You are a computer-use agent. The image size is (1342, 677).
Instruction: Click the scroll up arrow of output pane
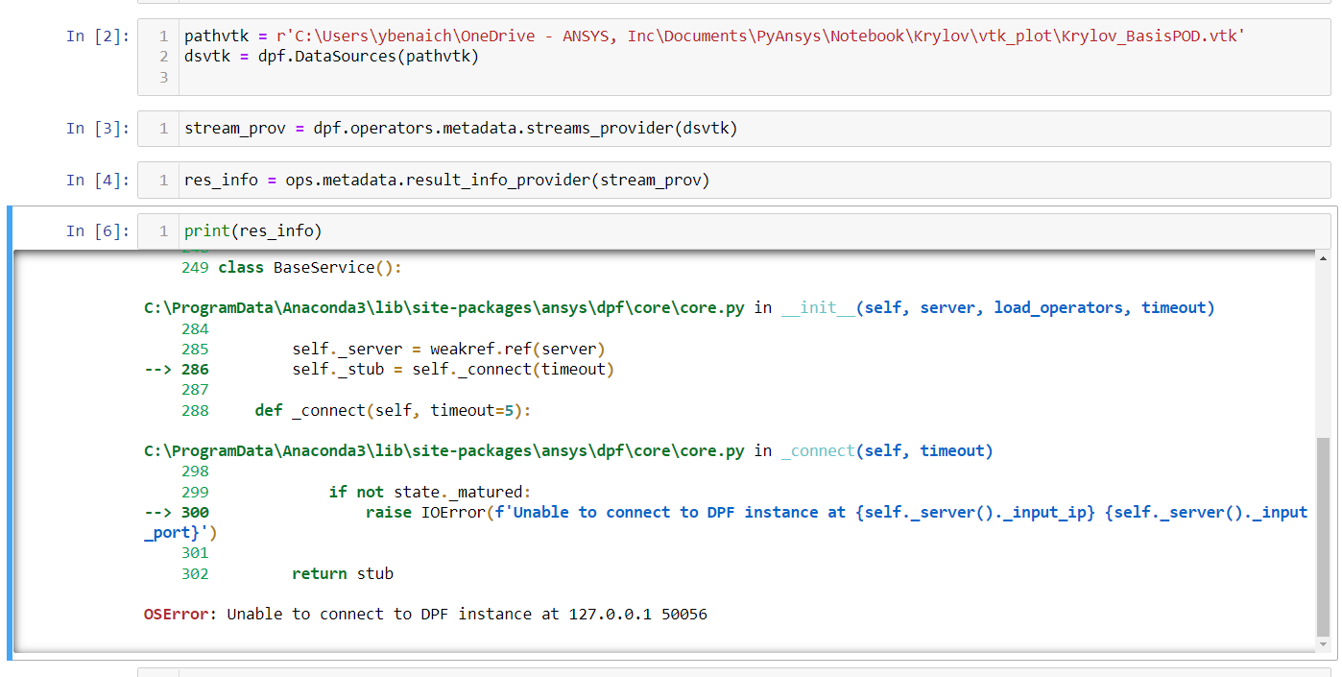[x=1323, y=256]
